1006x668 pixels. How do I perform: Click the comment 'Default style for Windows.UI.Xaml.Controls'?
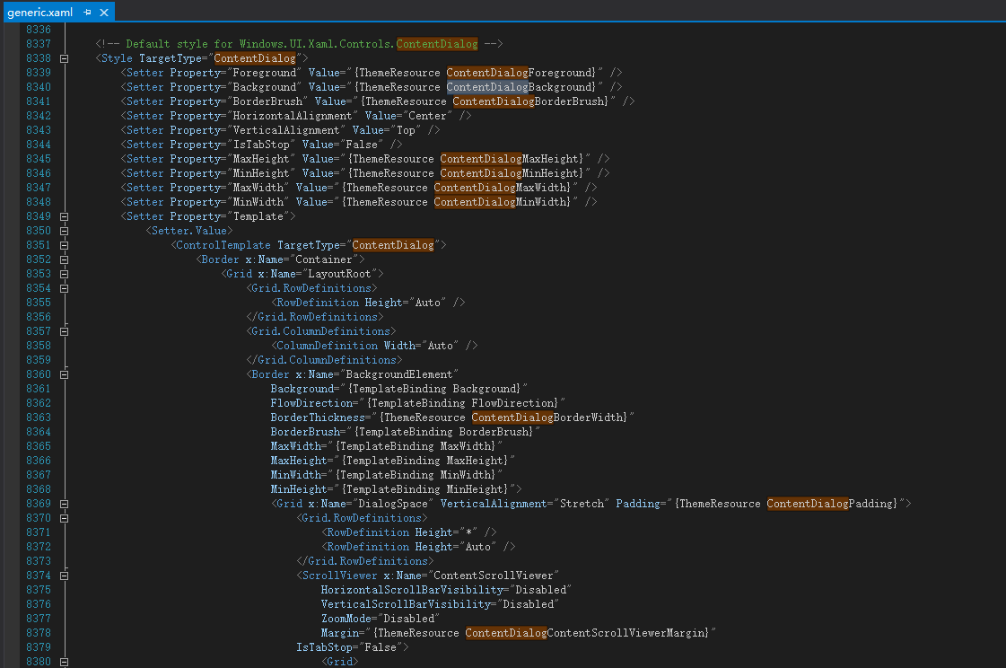click(x=260, y=44)
